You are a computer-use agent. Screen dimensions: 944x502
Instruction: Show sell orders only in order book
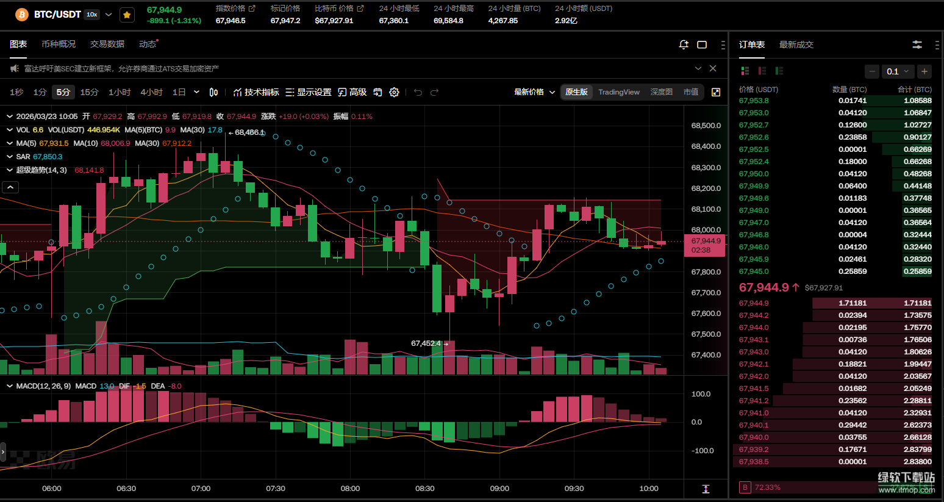[762, 71]
